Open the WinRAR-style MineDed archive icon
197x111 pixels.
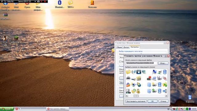point(5,16)
